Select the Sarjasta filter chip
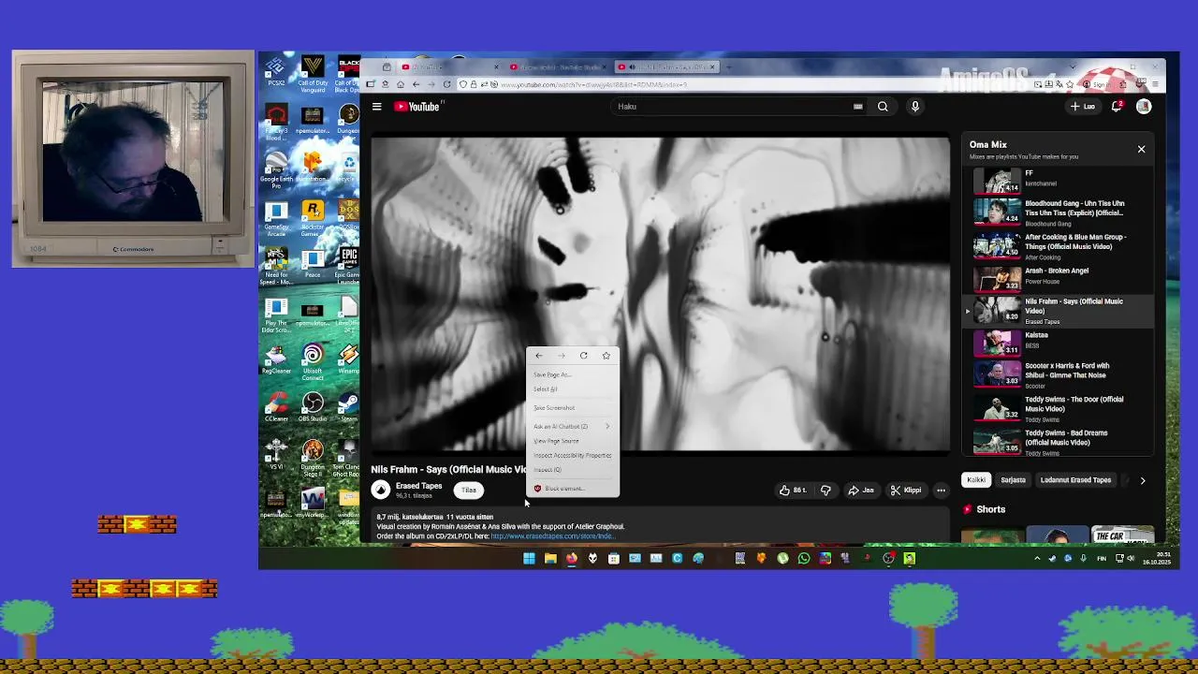The width and height of the screenshot is (1198, 674). (1013, 480)
